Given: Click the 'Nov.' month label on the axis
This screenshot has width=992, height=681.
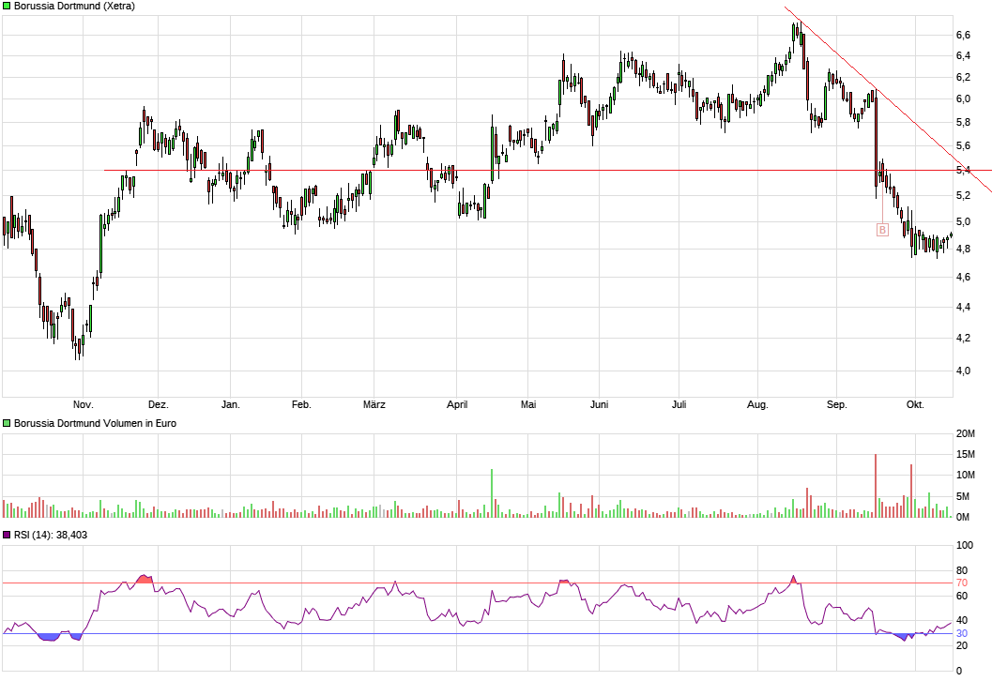Looking at the screenshot, I should point(83,404).
